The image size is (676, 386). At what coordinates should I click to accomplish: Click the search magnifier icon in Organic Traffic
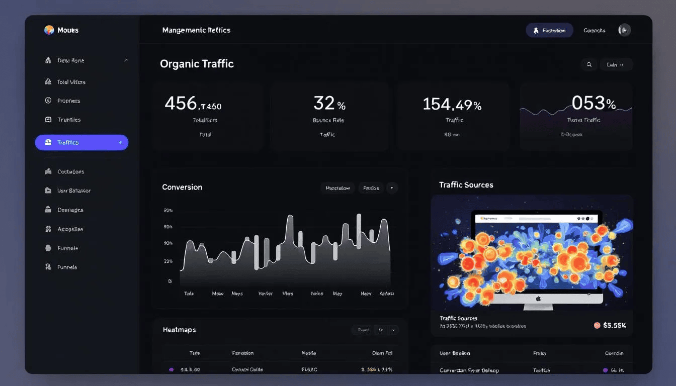point(589,64)
